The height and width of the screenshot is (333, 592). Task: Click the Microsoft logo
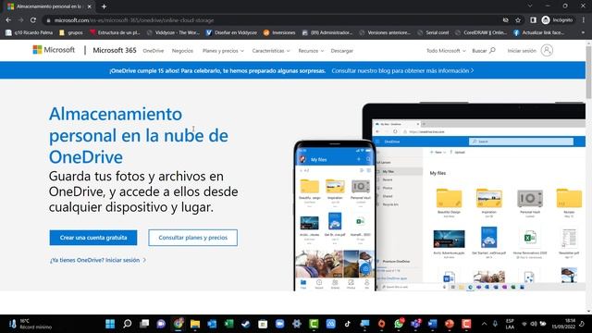pos(54,50)
